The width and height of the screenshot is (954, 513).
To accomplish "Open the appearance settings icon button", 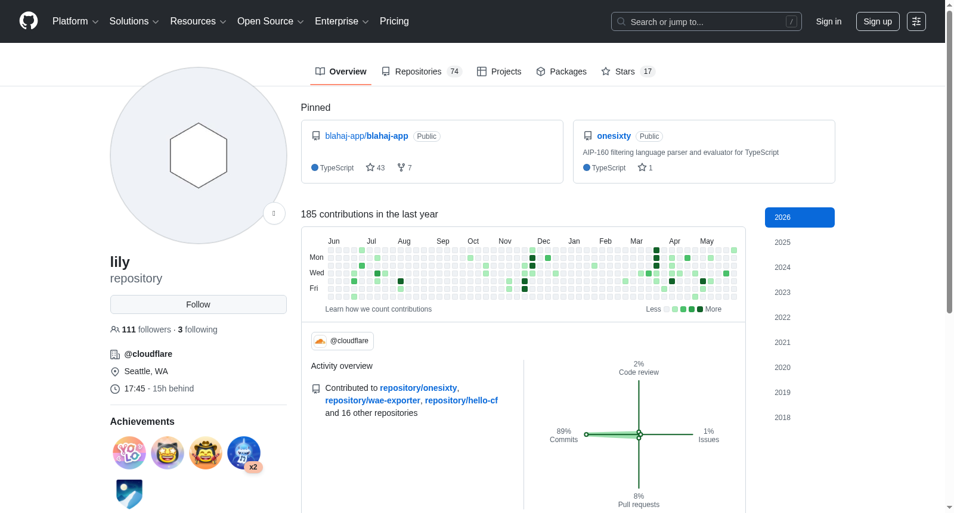I will (916, 21).
